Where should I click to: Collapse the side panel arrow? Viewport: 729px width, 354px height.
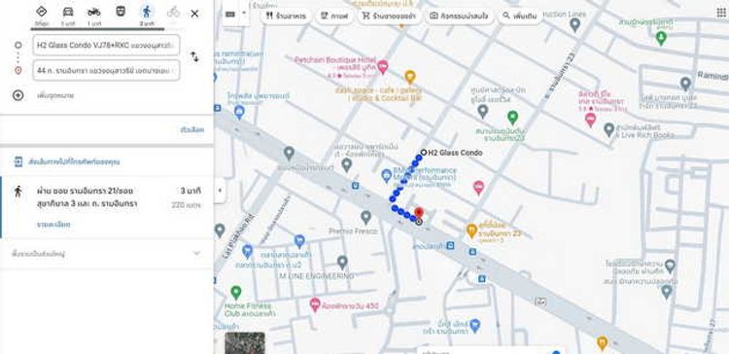click(x=220, y=190)
